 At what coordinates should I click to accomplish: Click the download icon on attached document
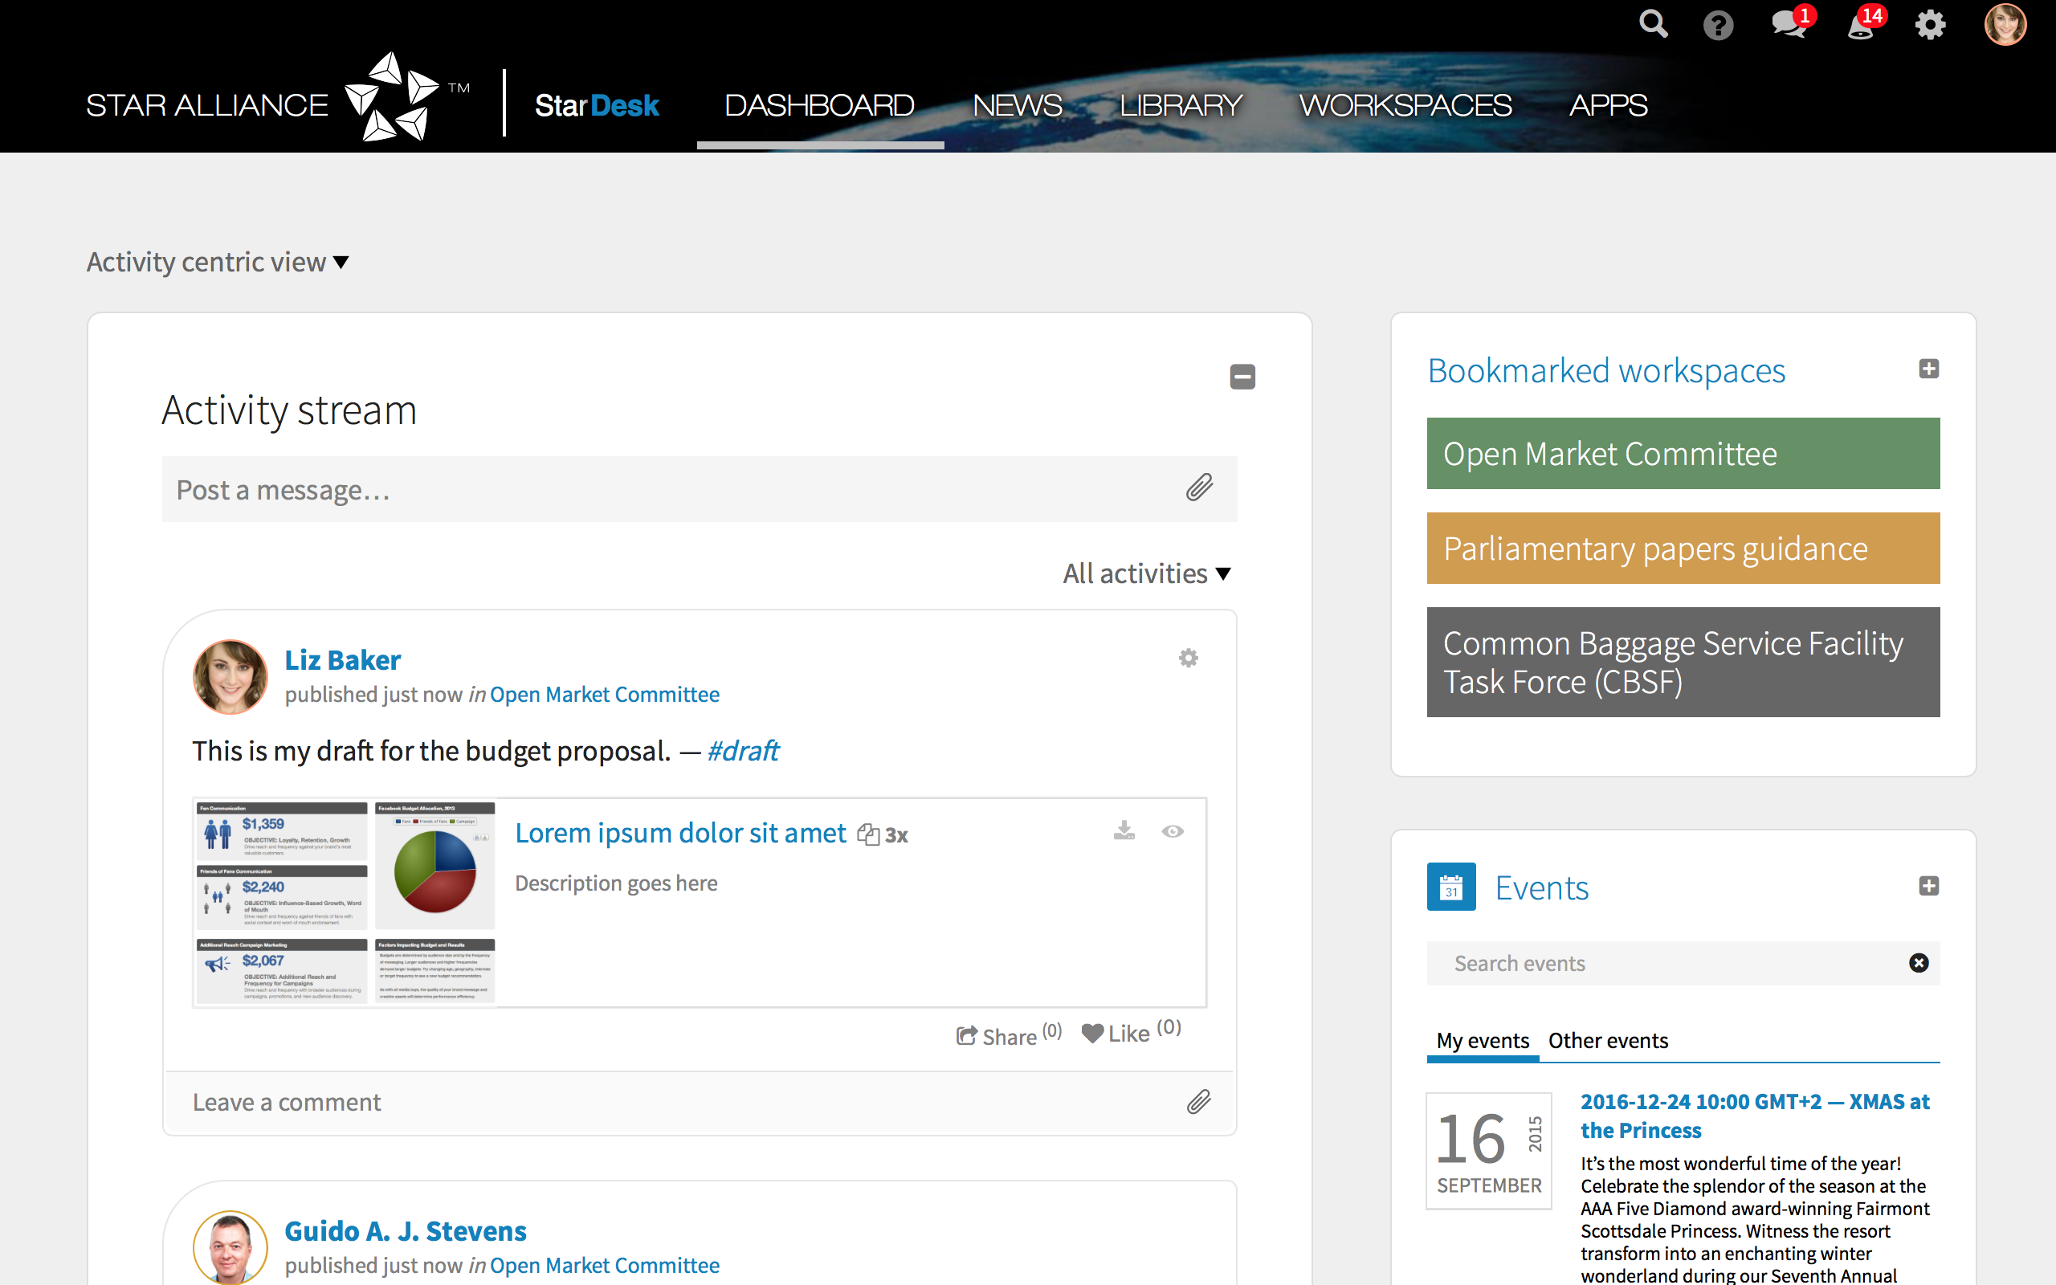1124,831
